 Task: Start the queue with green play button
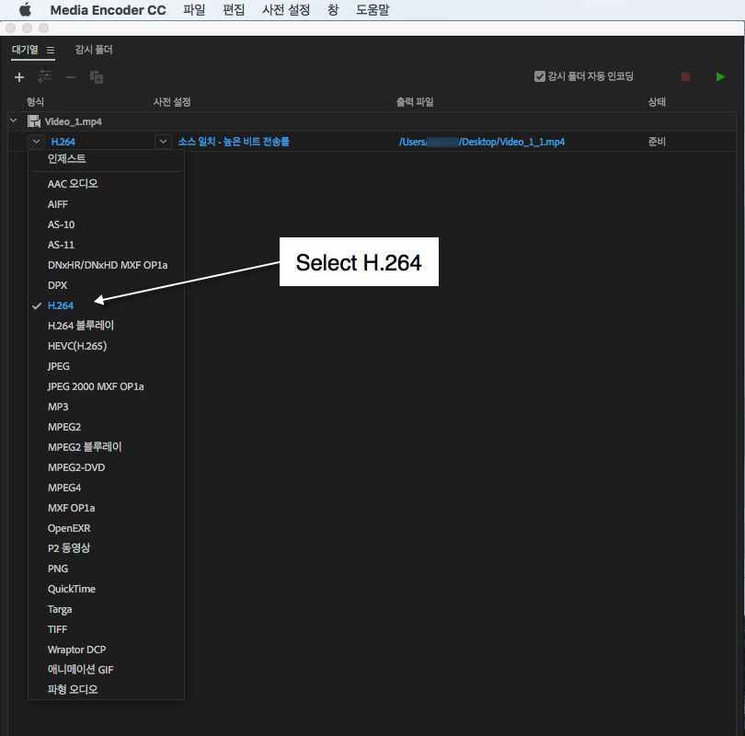(720, 77)
